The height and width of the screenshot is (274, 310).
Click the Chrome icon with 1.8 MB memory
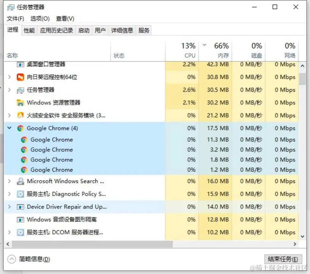pos(24,160)
